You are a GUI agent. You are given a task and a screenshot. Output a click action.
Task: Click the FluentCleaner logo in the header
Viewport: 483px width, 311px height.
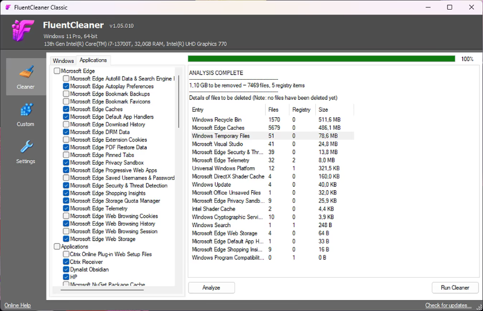point(22,31)
